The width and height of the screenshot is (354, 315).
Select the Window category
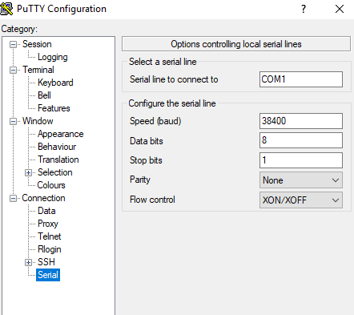click(38, 121)
